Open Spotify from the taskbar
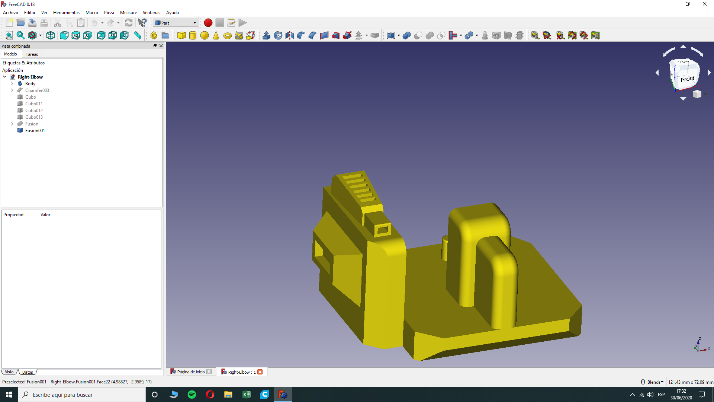Screen dimensions: 714x402 coord(192,395)
